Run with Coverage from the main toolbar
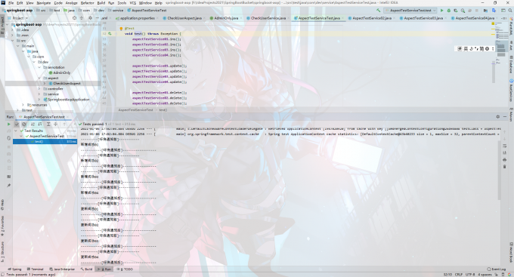Viewport: 514px width, 277px height. [456, 11]
